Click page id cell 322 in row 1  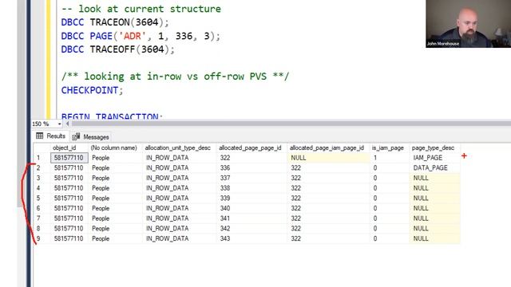(x=252, y=158)
